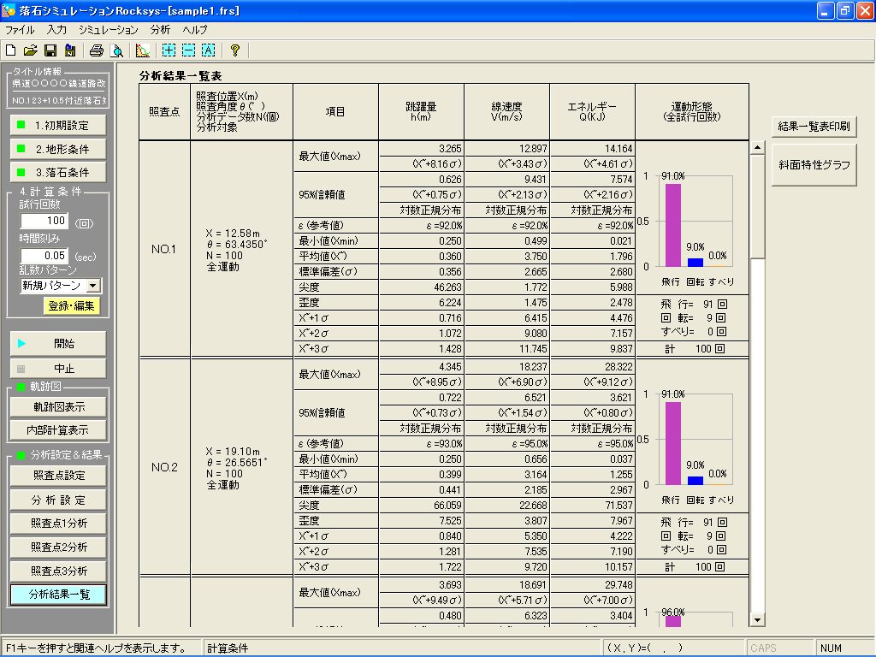Image resolution: width=876 pixels, height=657 pixels.
Task: Open step 1.初期設定
Action: click(x=58, y=125)
